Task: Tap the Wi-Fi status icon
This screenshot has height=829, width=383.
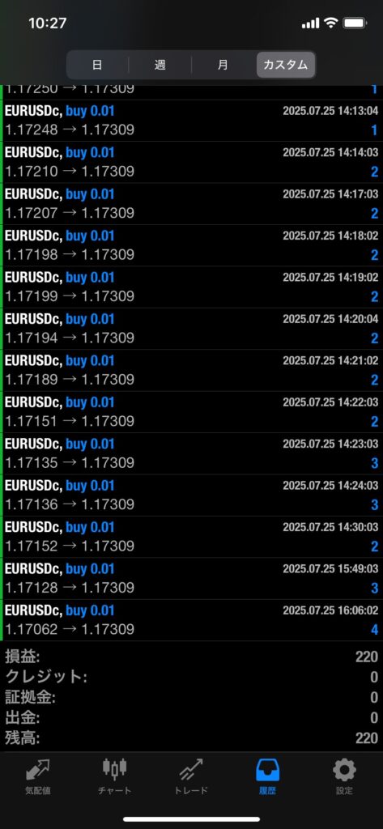Action: coord(331,23)
